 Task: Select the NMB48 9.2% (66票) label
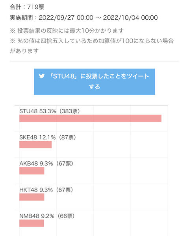47,216
